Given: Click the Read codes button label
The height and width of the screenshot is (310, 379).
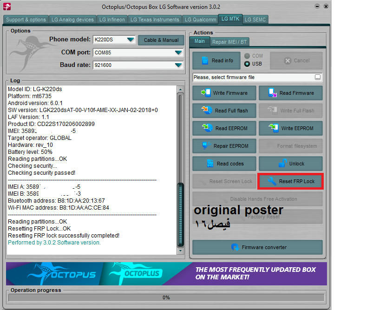Looking at the screenshot, I should (230, 164).
